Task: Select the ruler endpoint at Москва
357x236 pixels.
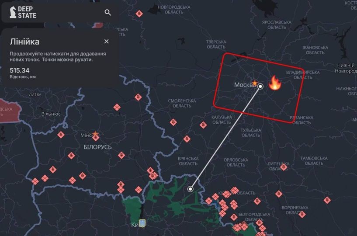Action: pyautogui.click(x=260, y=87)
